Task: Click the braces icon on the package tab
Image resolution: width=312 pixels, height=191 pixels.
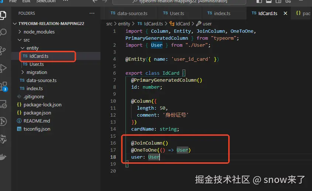Action: (298, 13)
